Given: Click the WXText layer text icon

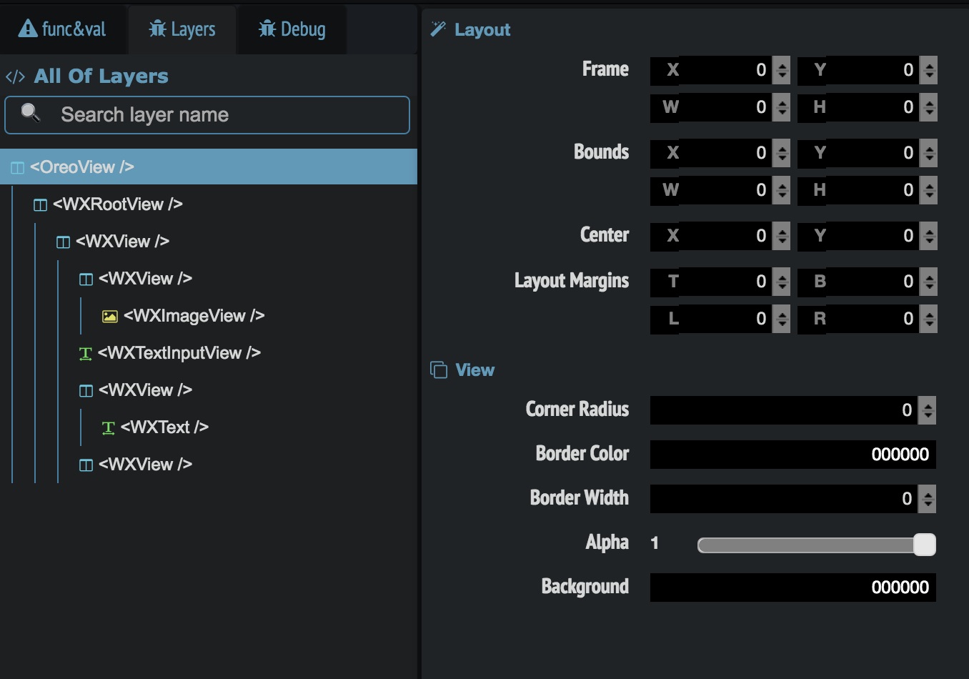Looking at the screenshot, I should click(x=109, y=427).
